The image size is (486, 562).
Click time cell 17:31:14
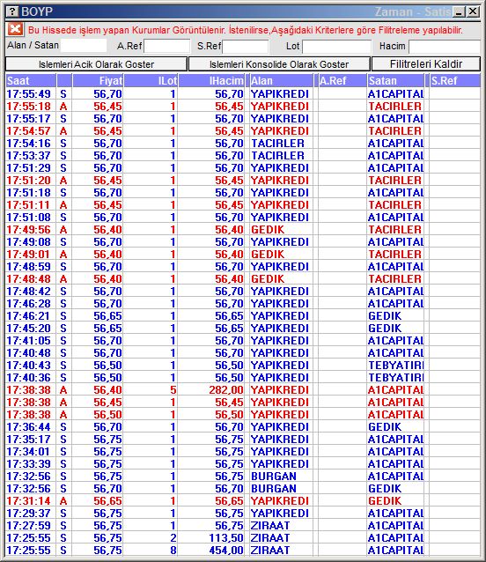[29, 501]
